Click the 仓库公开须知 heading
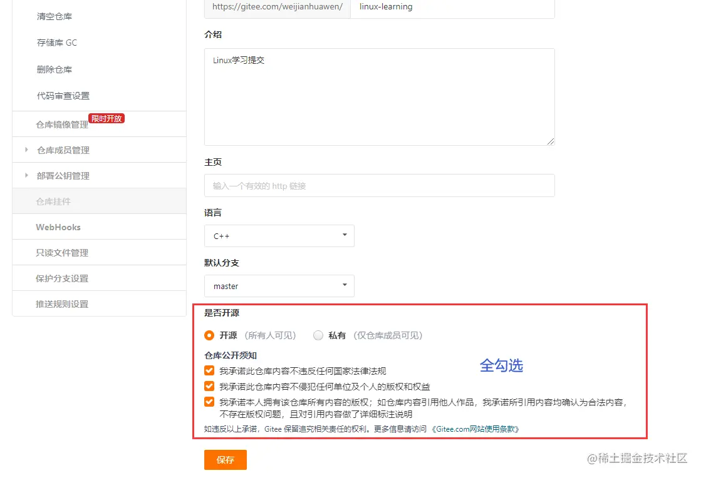The height and width of the screenshot is (478, 701). click(231, 356)
